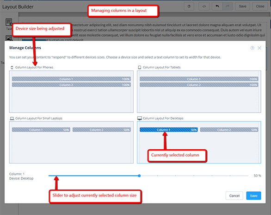Screen dimensions: 271x215
Task: Click the highlighted Column 1 in Desktops layout
Action: pos(169,130)
